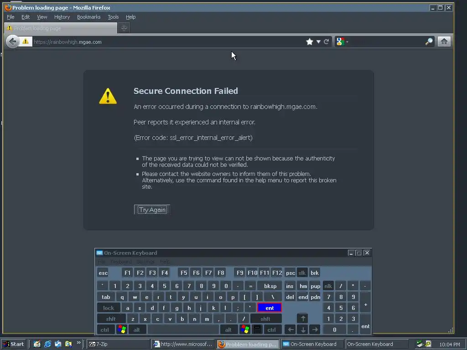This screenshot has height=350, width=467.
Task: Click the up arrow key
Action: [x=303, y=319]
